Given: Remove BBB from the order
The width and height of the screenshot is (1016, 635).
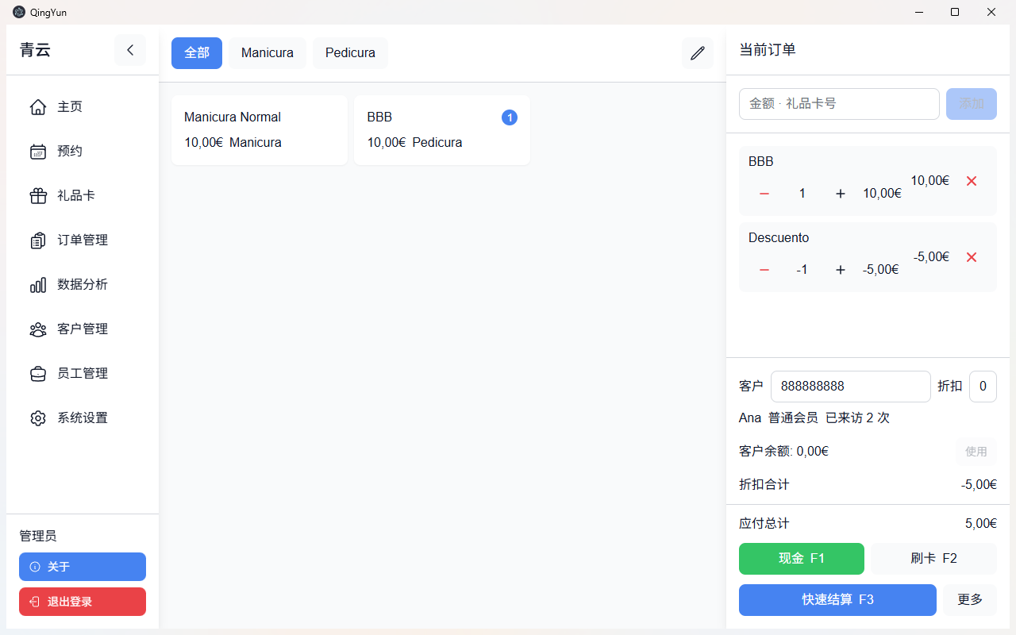Looking at the screenshot, I should coord(972,181).
